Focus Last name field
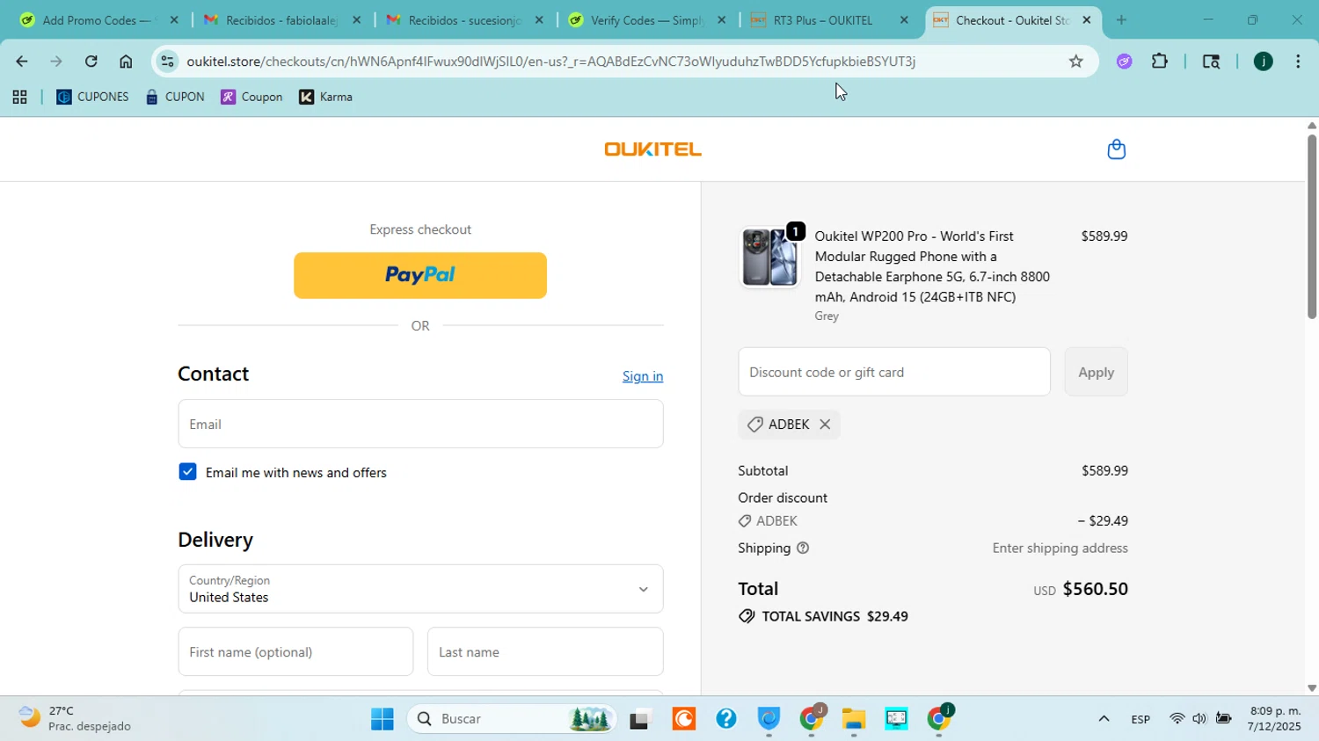 [545, 652]
